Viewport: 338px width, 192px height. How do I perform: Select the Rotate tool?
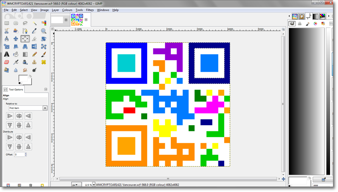click(44, 39)
